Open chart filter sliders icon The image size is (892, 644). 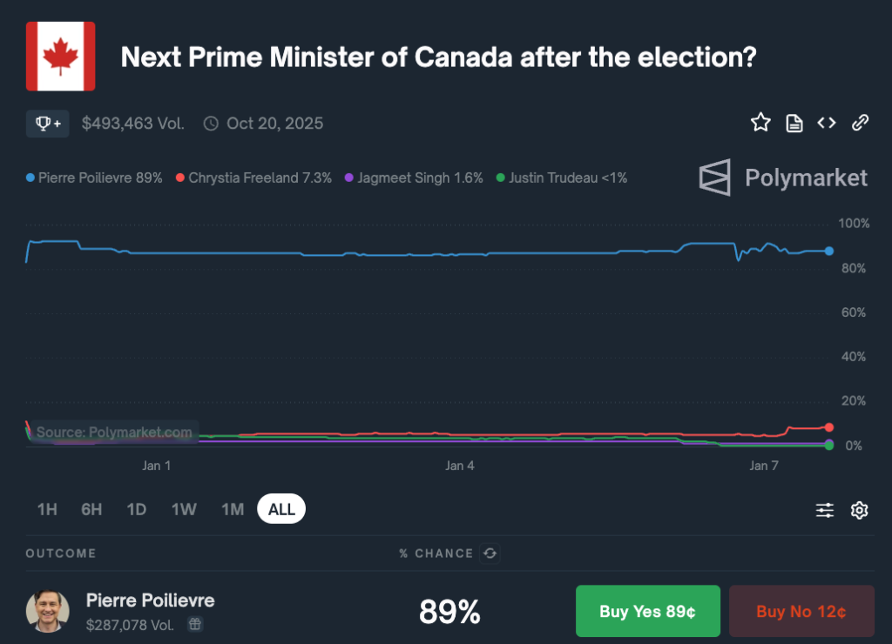pyautogui.click(x=825, y=510)
